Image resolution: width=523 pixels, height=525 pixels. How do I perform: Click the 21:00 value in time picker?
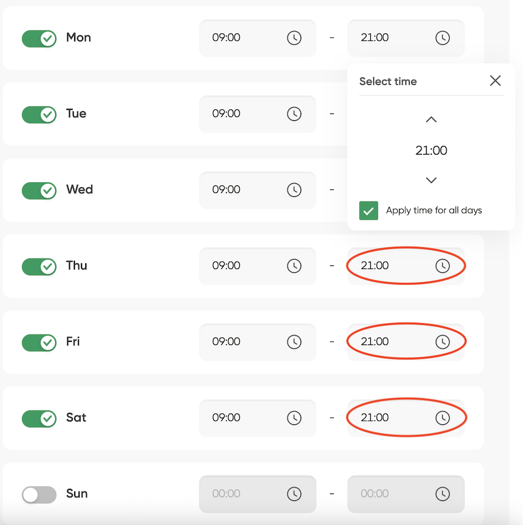431,150
